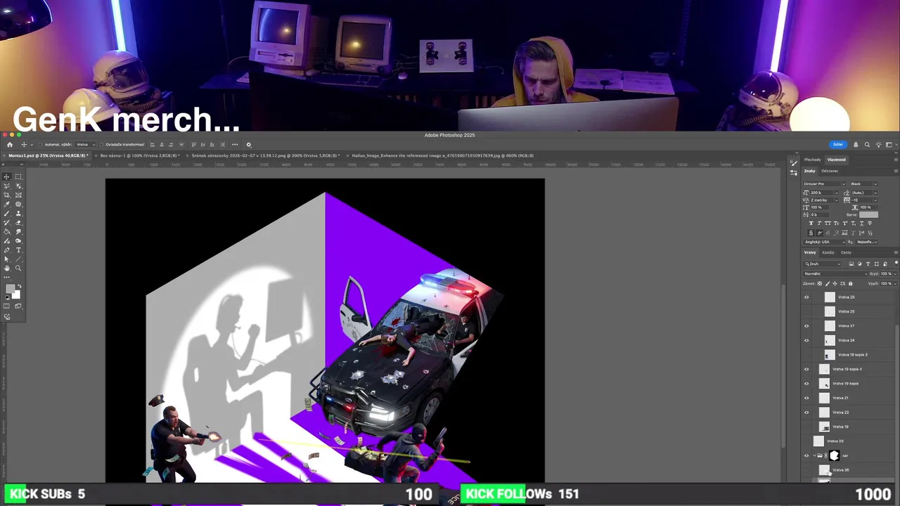This screenshot has height=506, width=900.
Task: Open the Z metriky kerning dropdown
Action: click(x=824, y=200)
